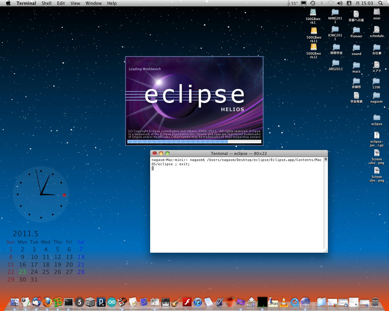The image size is (389, 311).
Task: Open the Terminal application menu
Action: [26, 3]
